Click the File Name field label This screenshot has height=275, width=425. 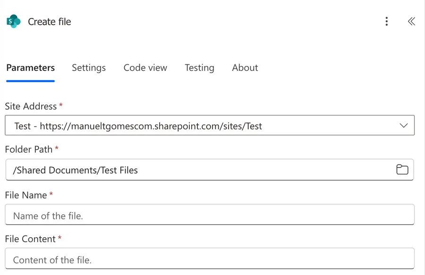click(x=26, y=195)
